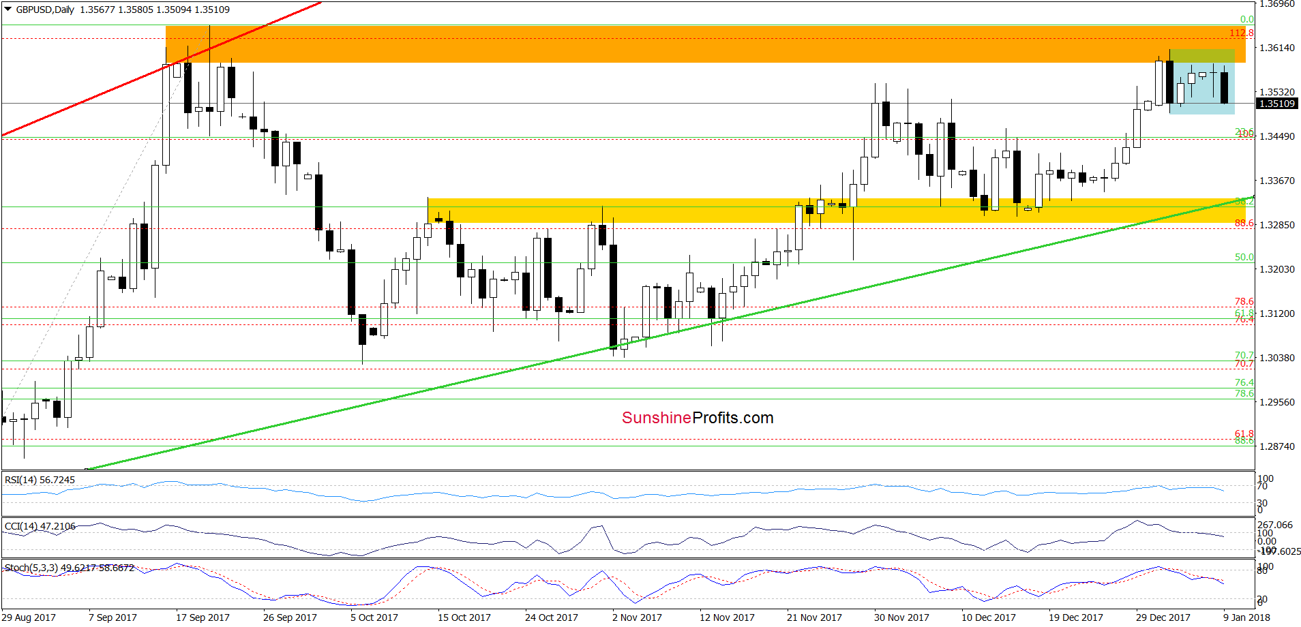
Task: Click the 17 Sep 2017 date label
Action: tap(203, 617)
